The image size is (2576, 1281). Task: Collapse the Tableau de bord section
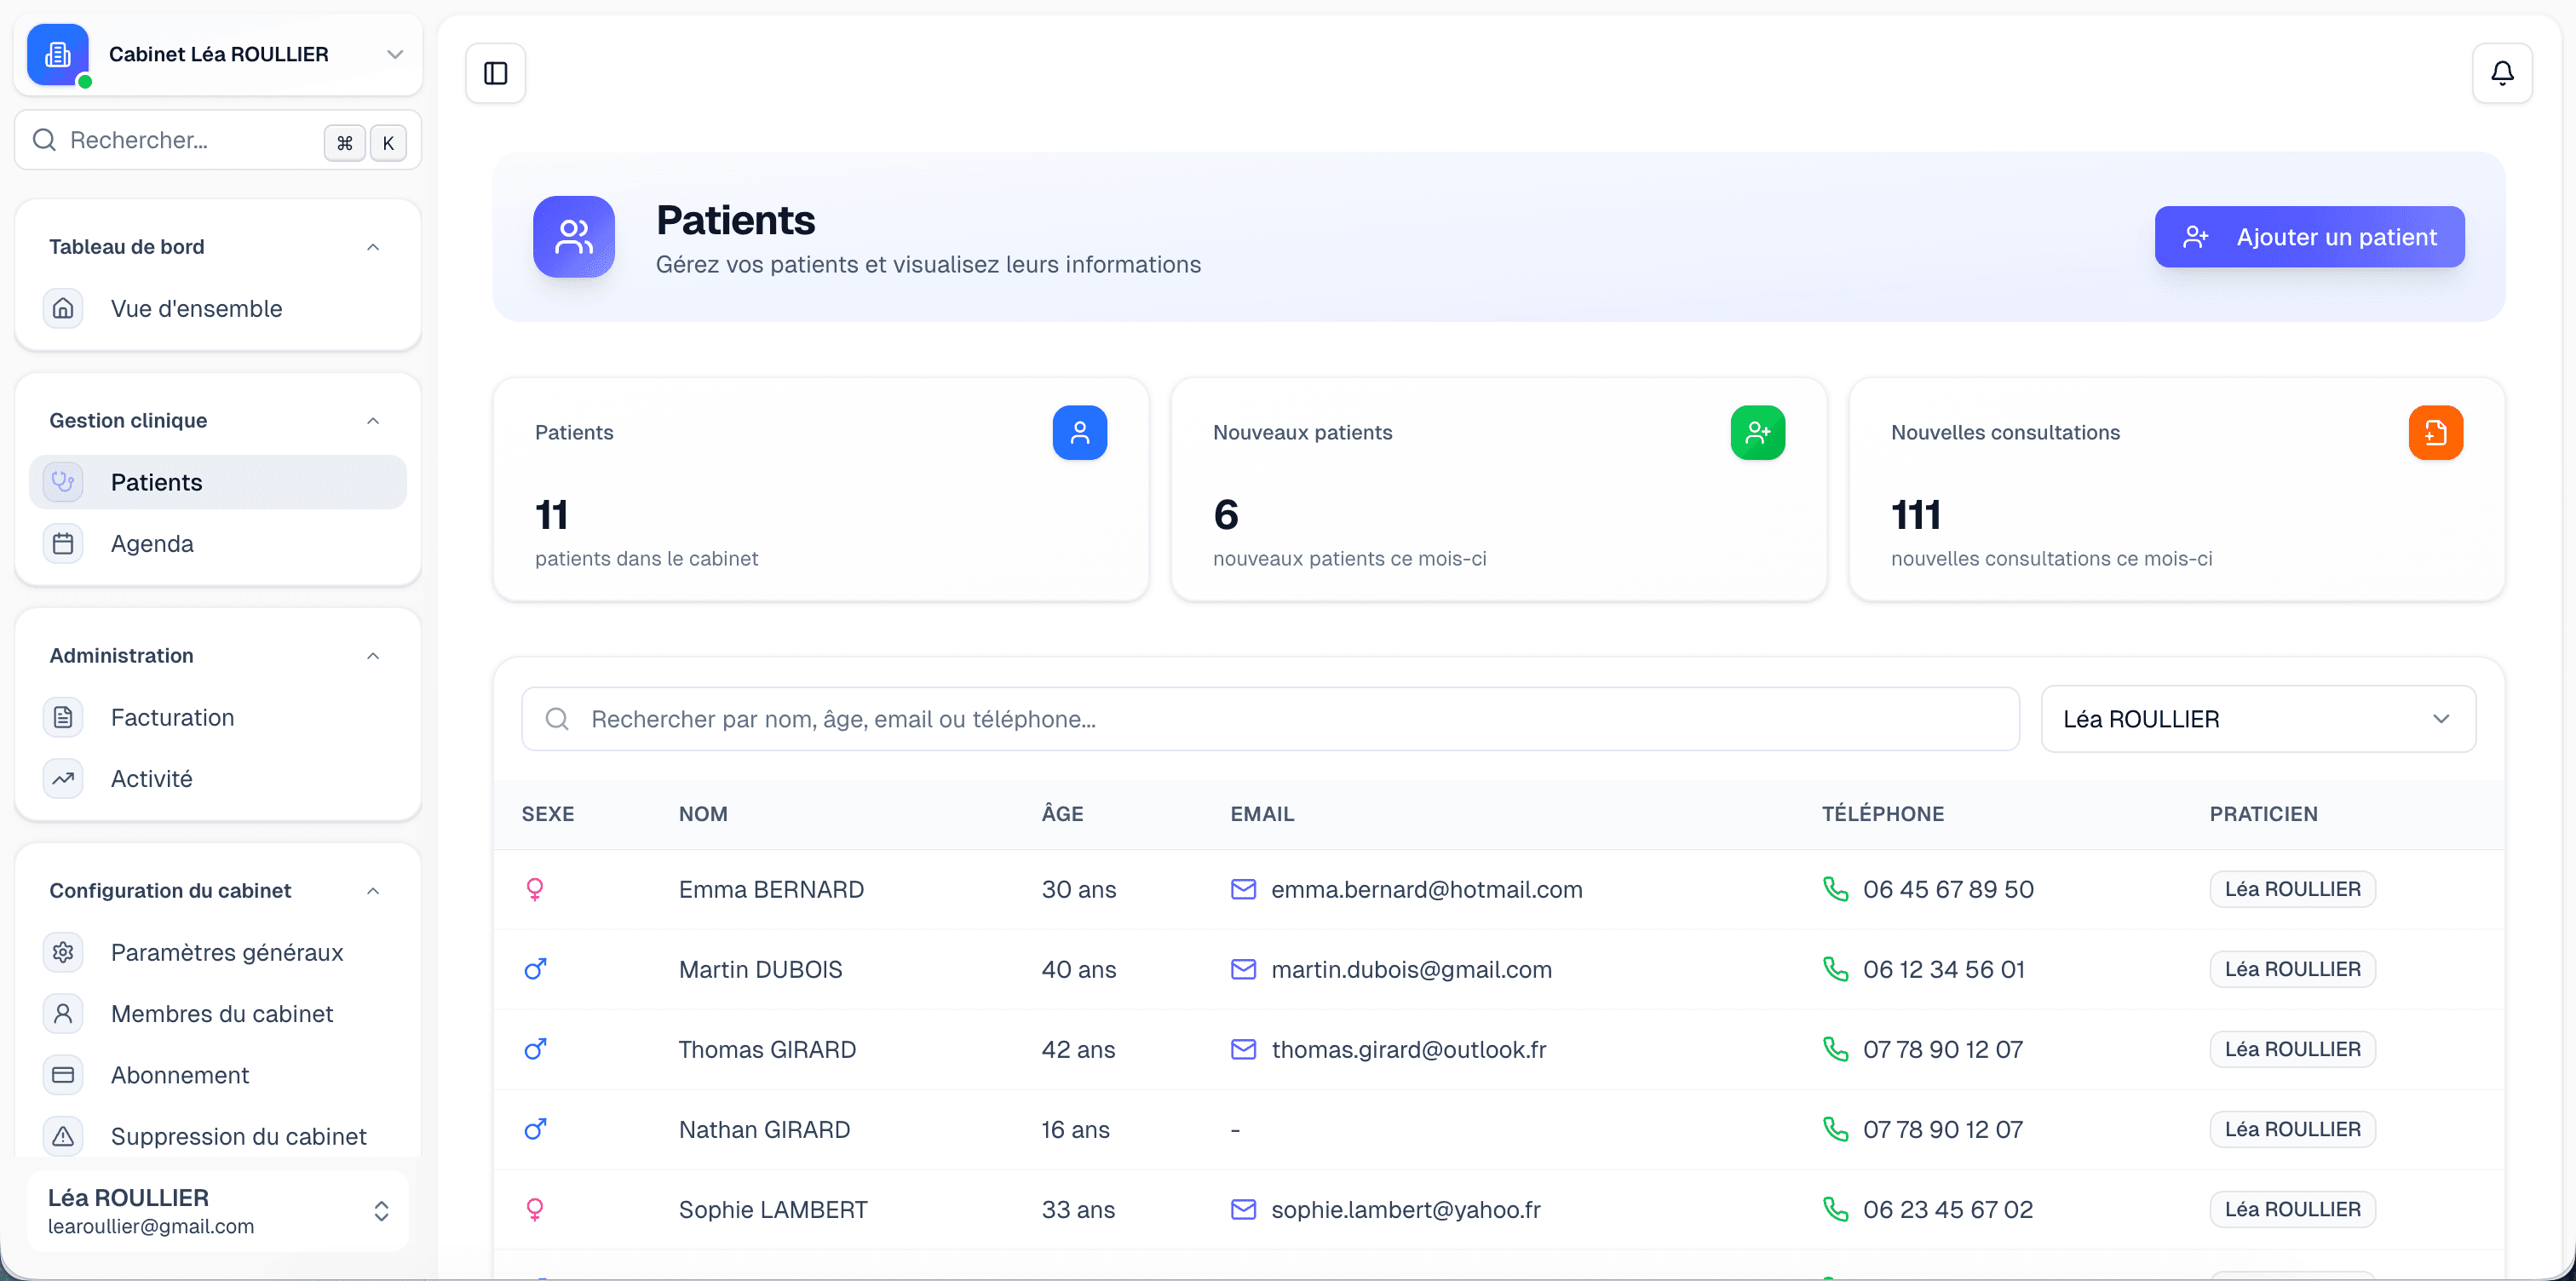click(x=373, y=247)
